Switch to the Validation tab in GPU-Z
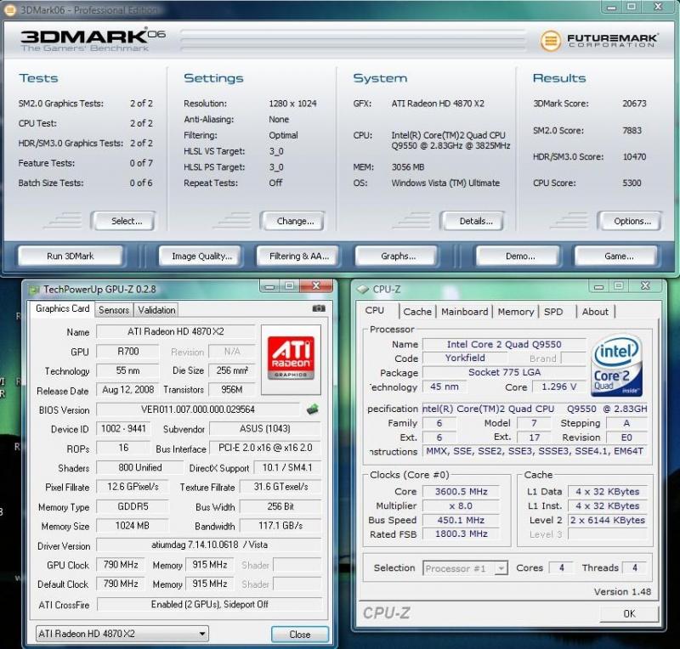The width and height of the screenshot is (680, 649). coord(156,310)
